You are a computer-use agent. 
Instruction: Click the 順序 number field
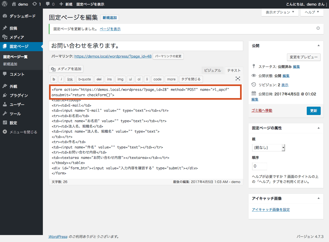point(260,166)
